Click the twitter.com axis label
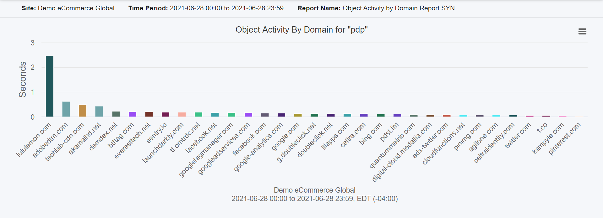Image resolution: width=603 pixels, height=218 pixels. [x=518, y=136]
